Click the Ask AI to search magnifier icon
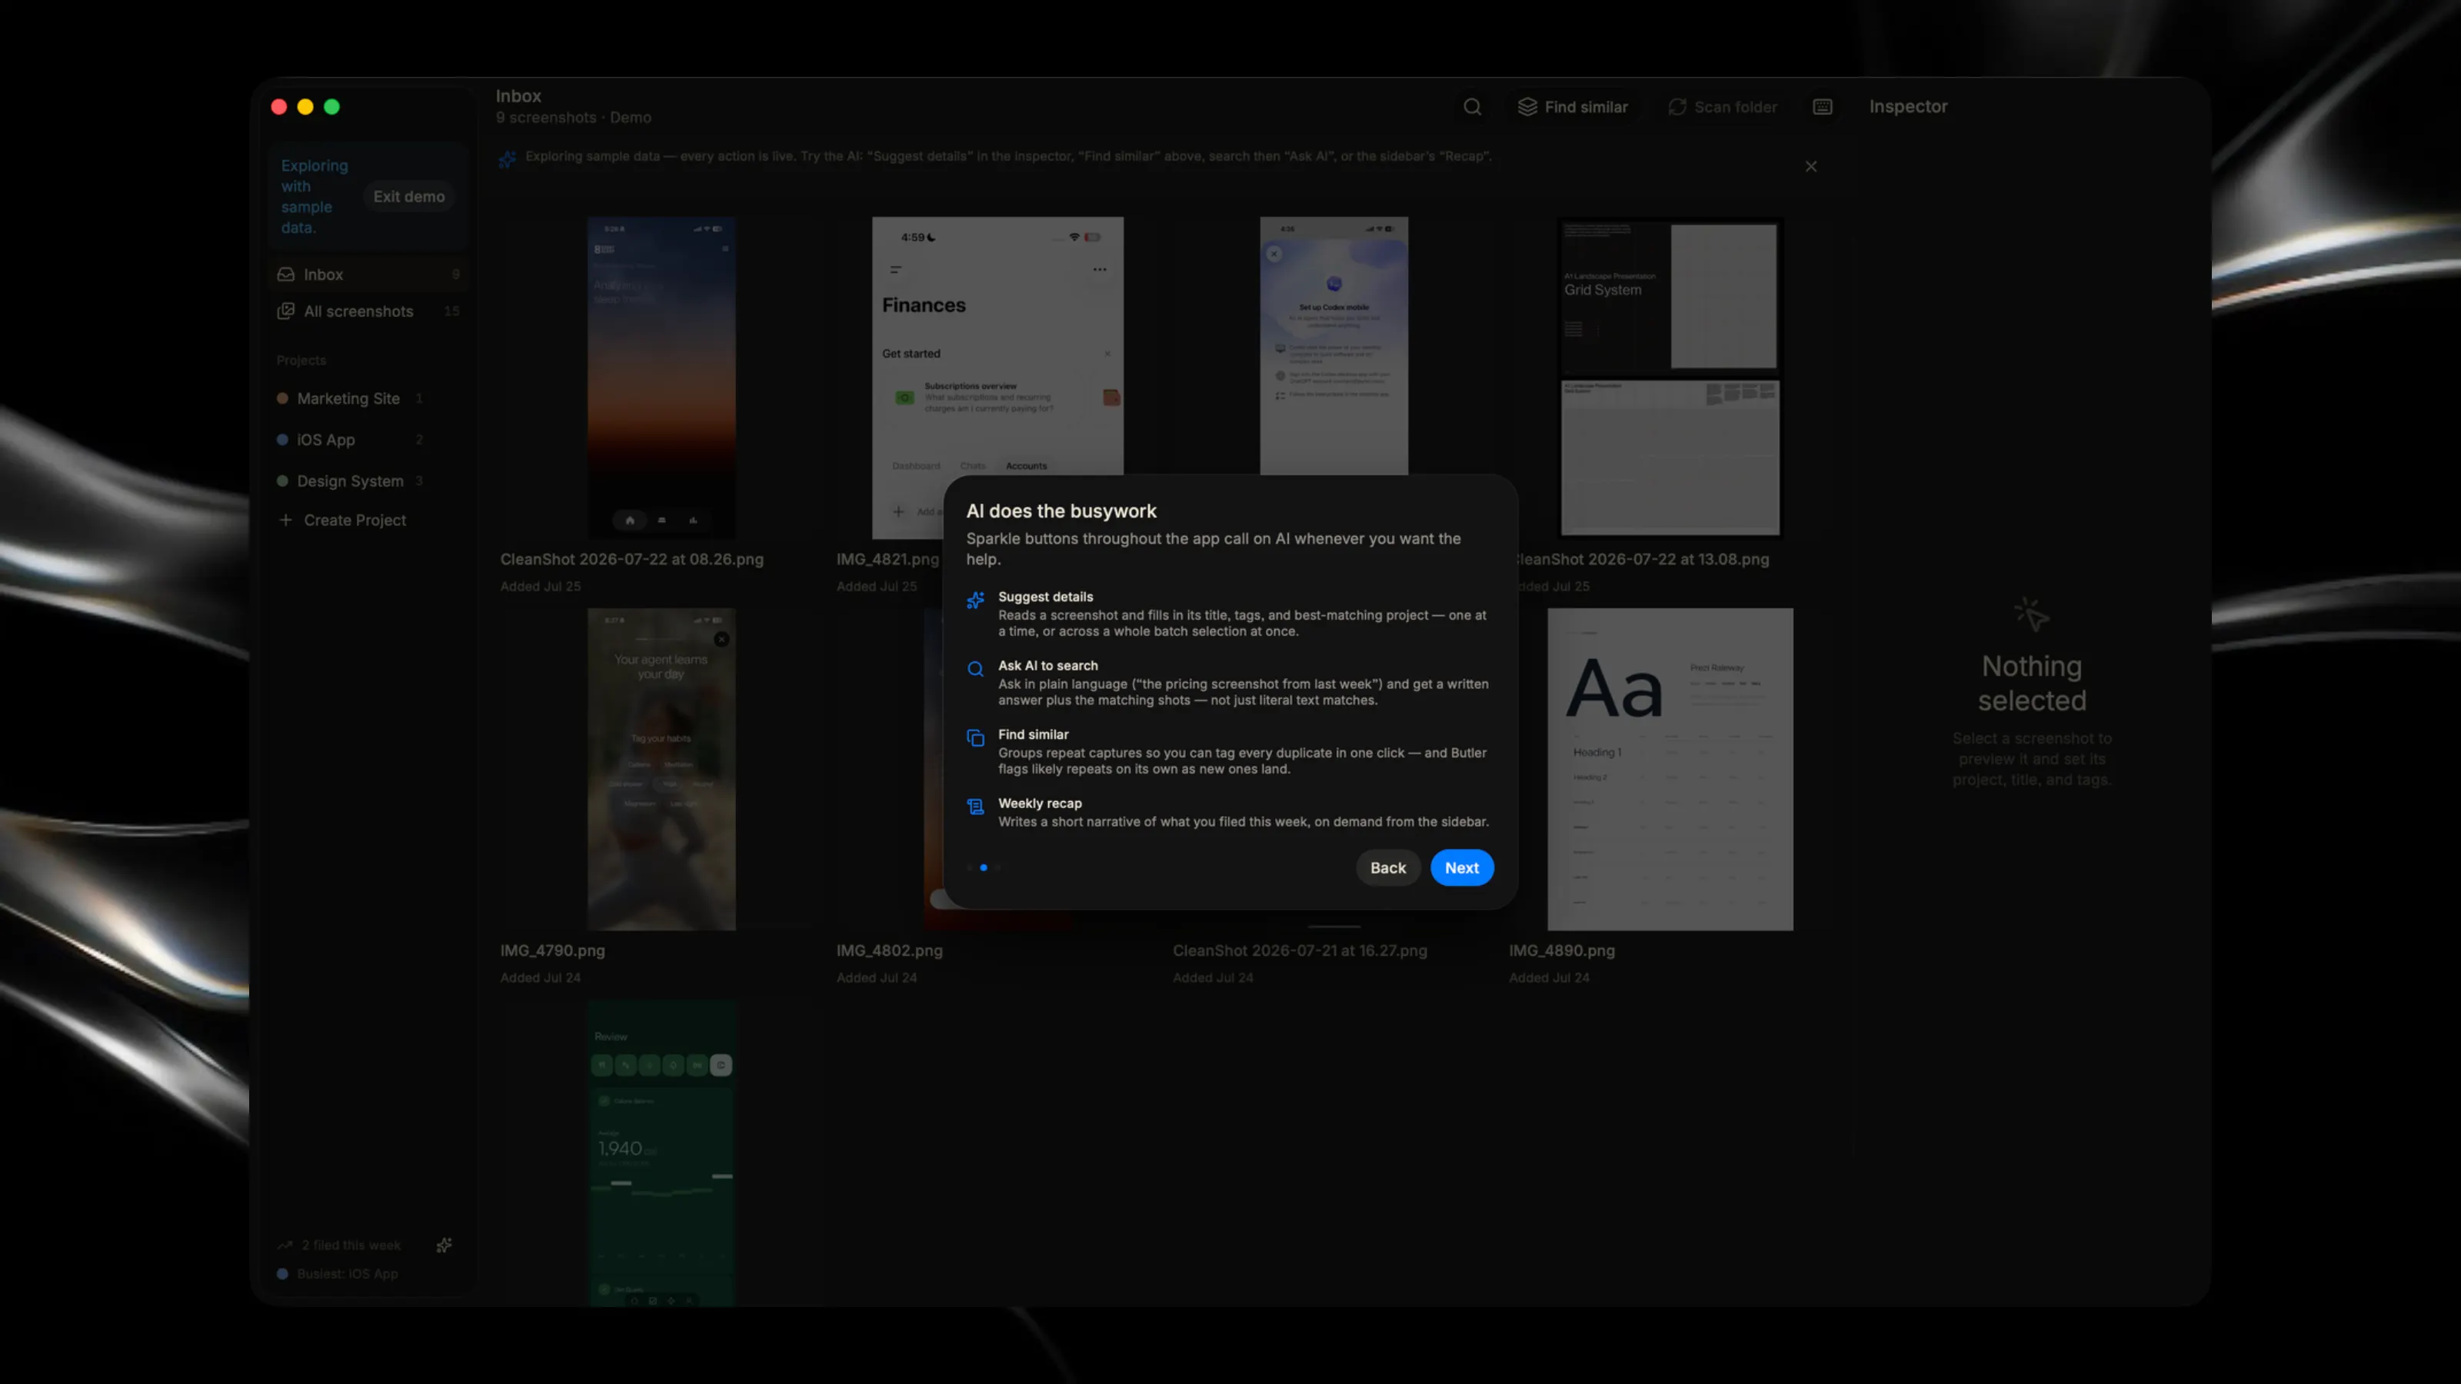 pos(975,669)
